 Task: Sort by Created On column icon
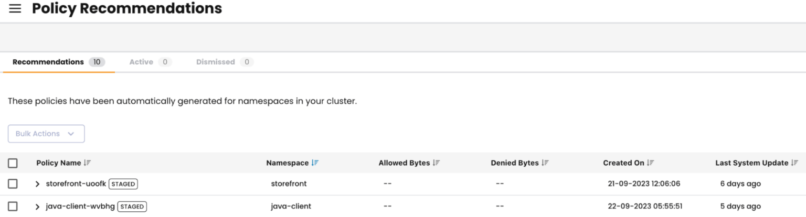point(651,163)
